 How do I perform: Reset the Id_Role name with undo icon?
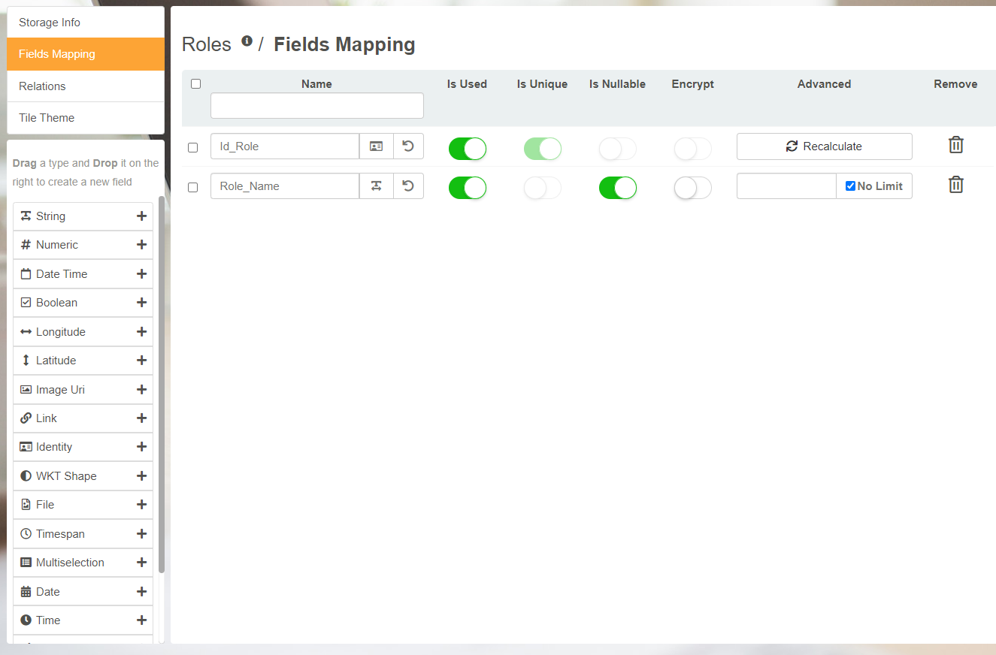tap(408, 146)
